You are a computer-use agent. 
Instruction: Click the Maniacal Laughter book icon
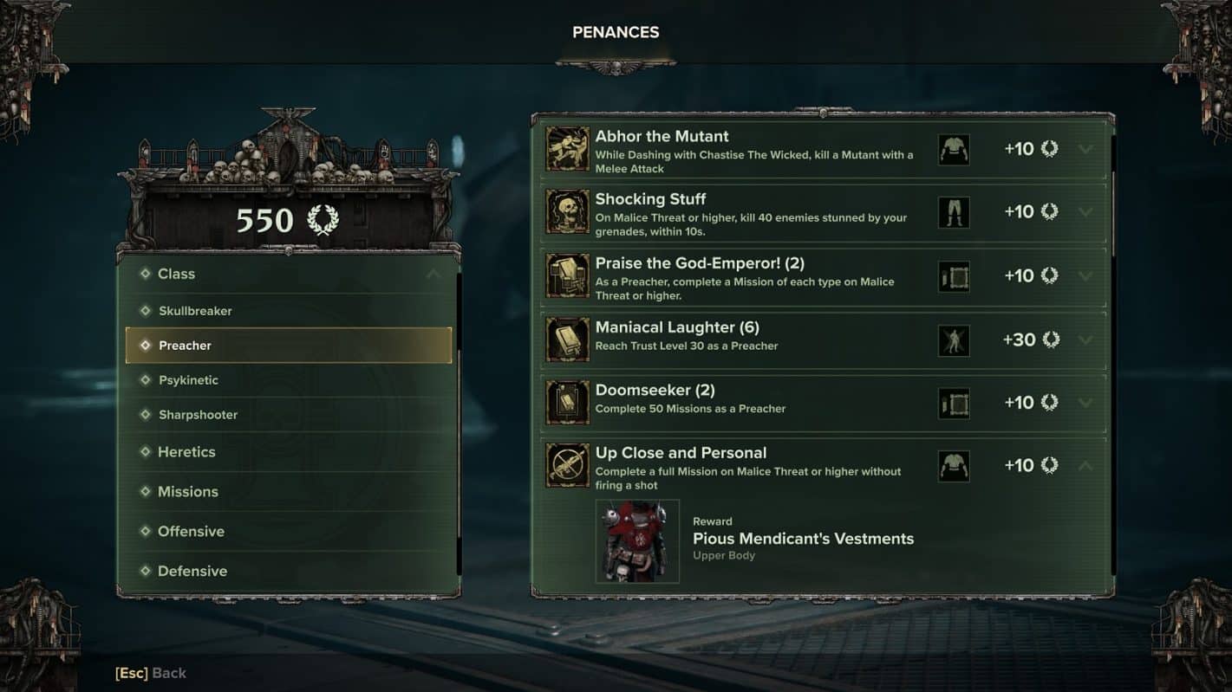coord(567,340)
